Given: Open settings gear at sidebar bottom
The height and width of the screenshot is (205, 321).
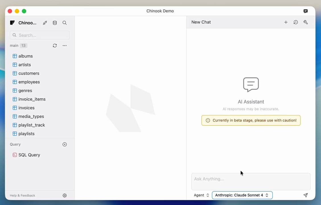Looking at the screenshot, I should [x=65, y=195].
